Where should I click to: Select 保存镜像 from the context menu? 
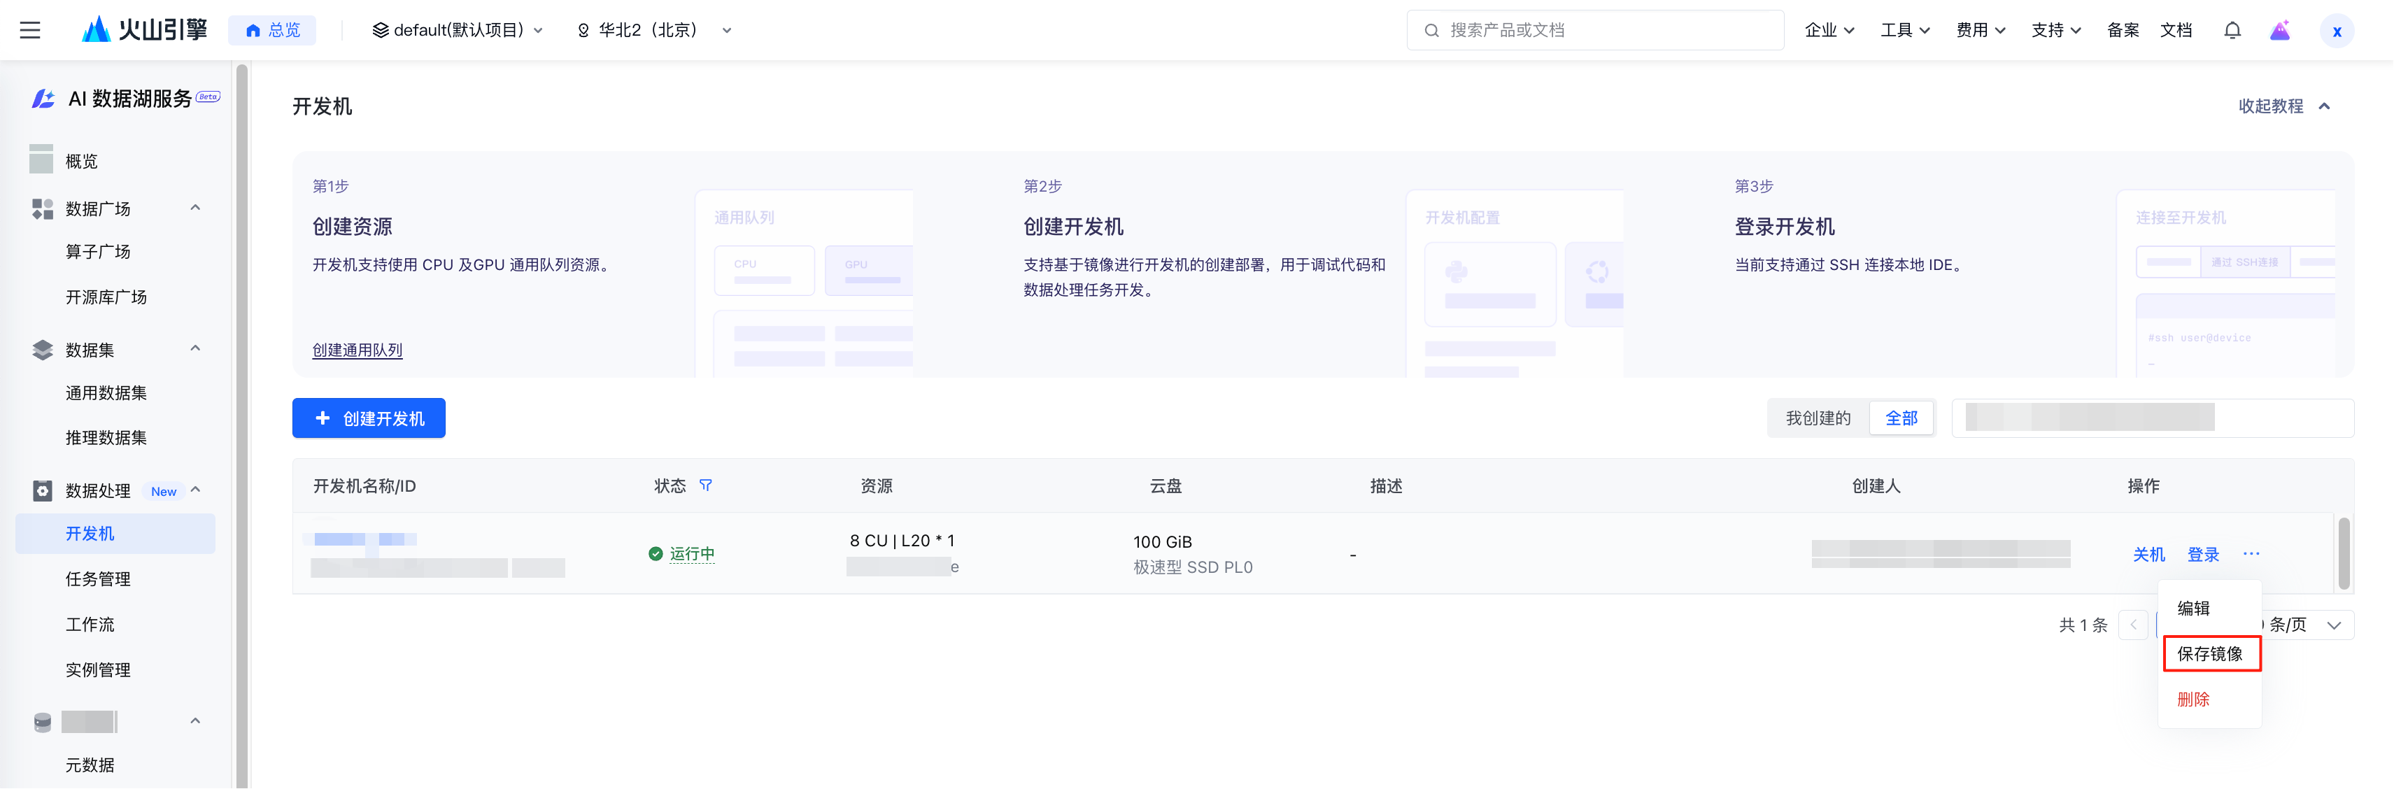click(2209, 653)
